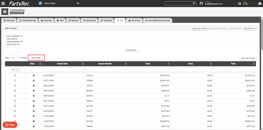263x130 pixels.
Task: Click the profile avatar icon
Action: point(201,3)
